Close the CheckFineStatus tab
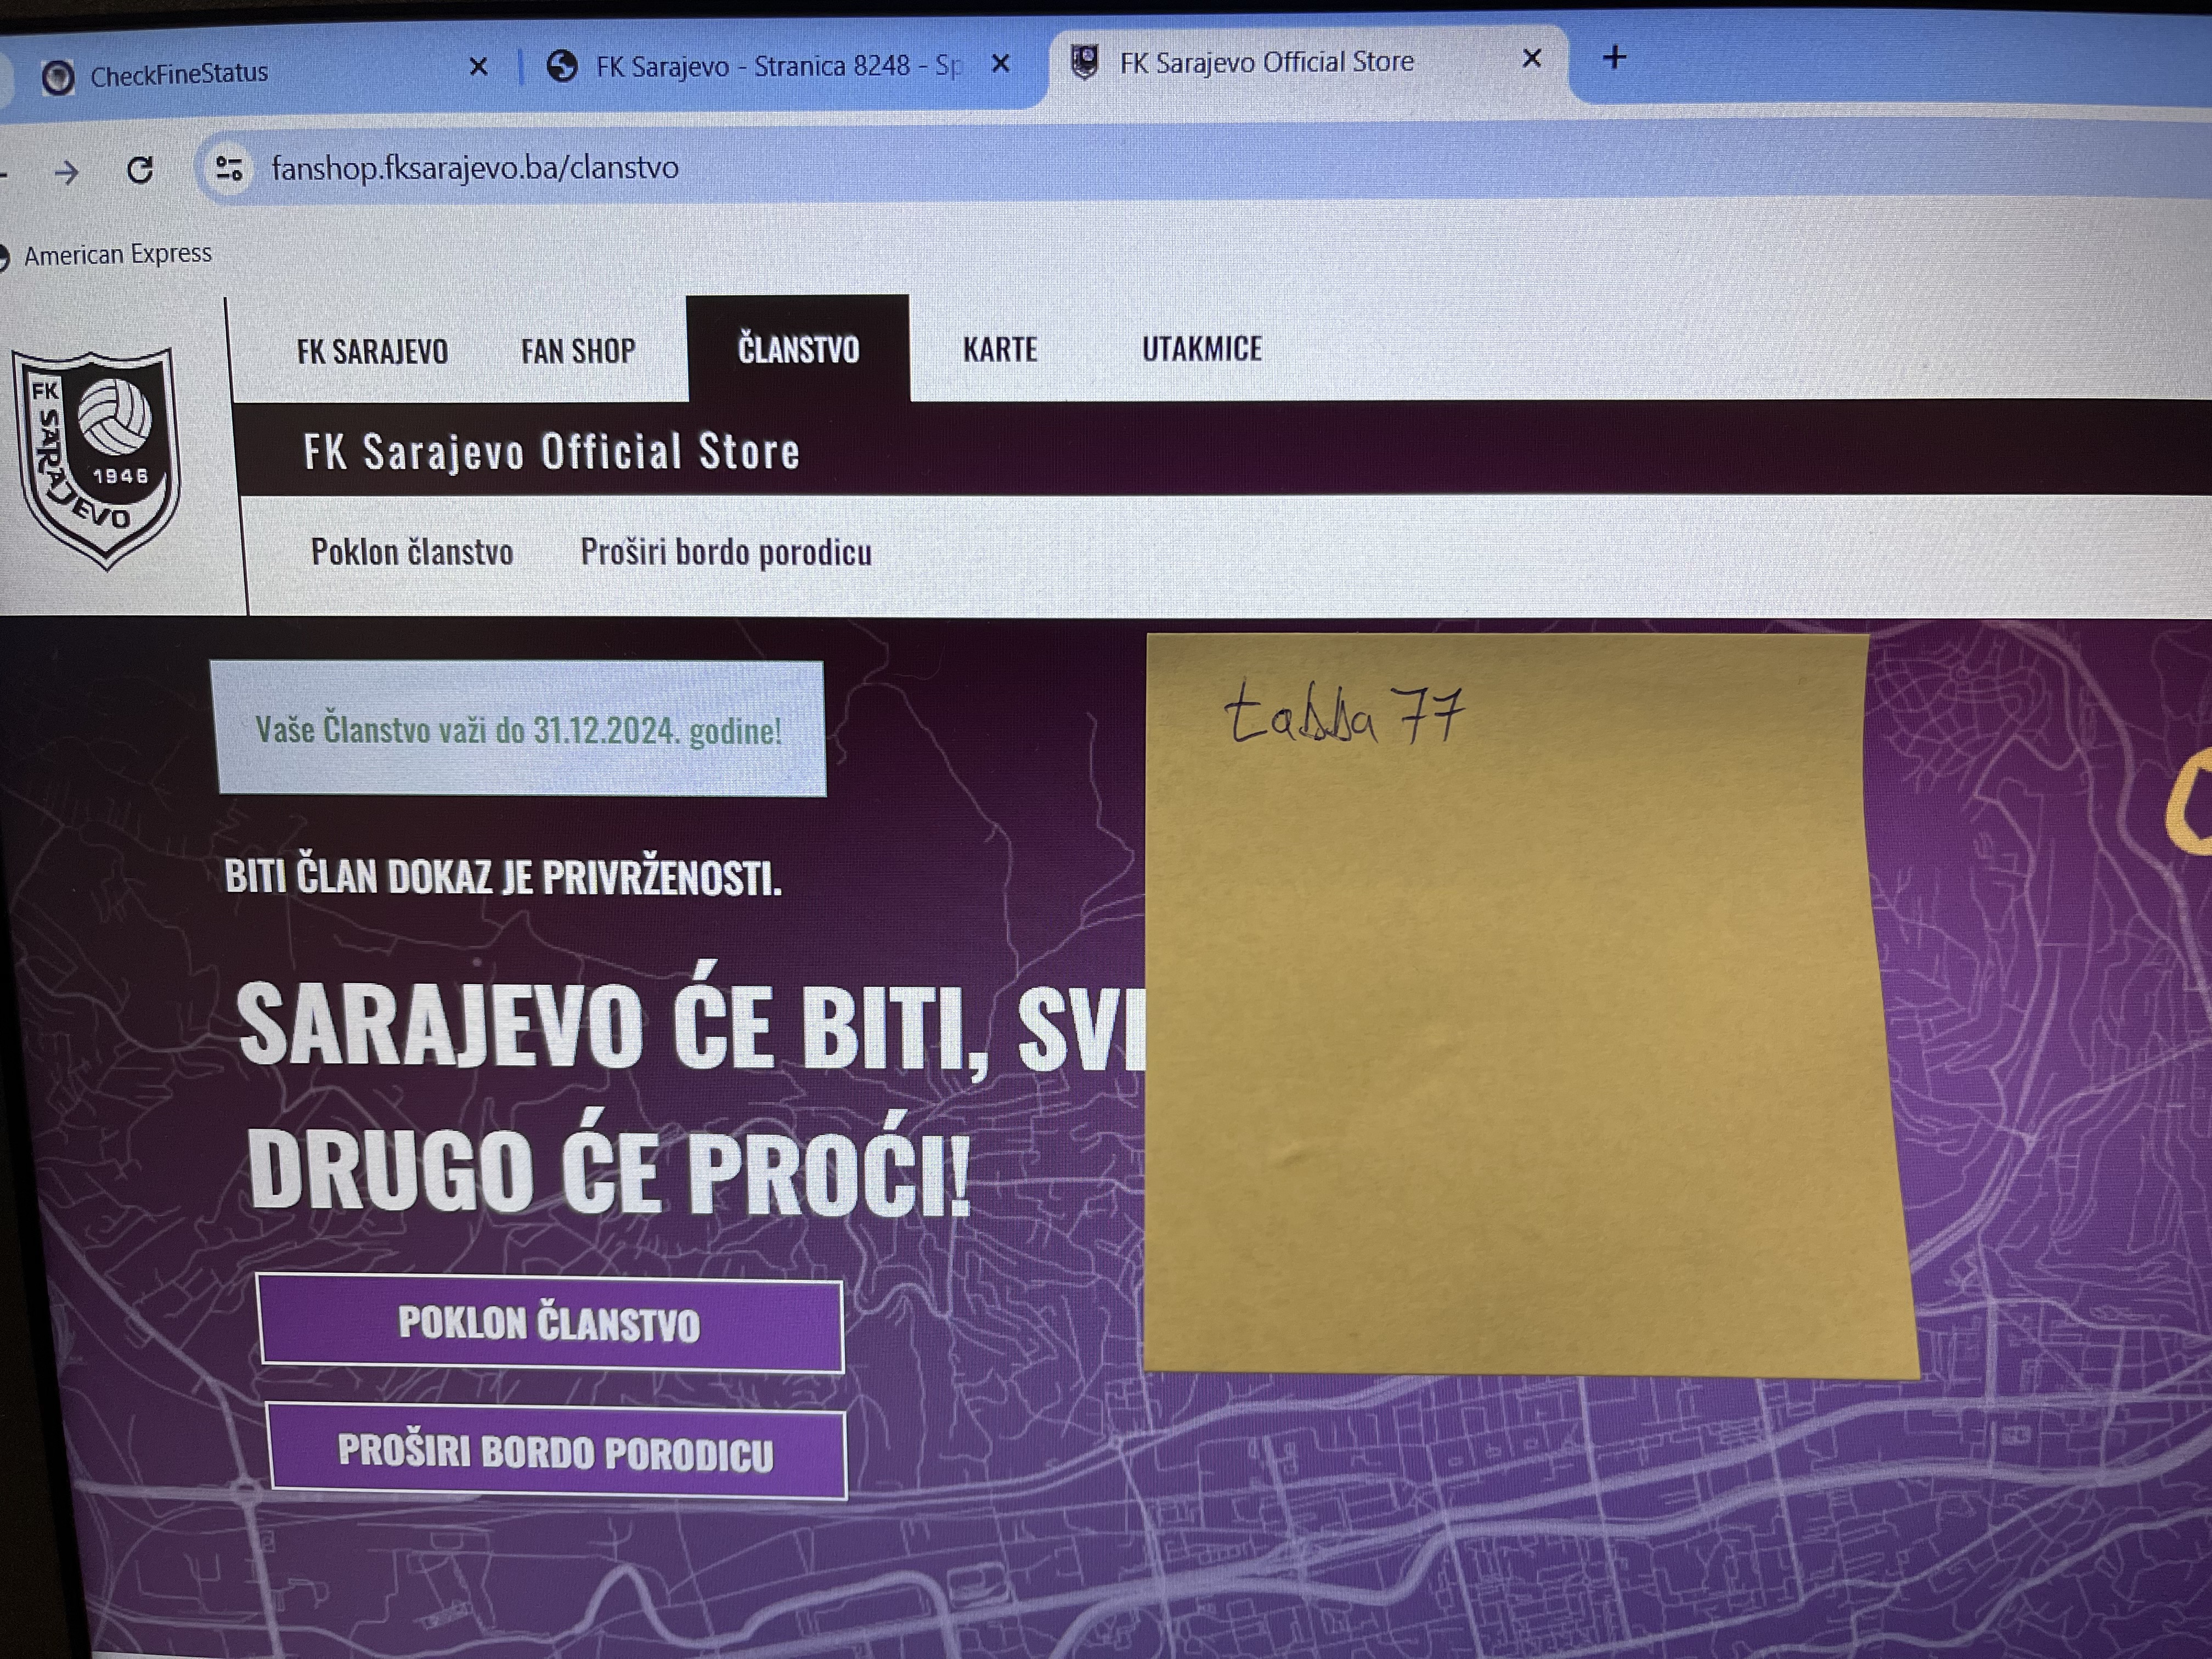This screenshot has width=2212, height=1659. (478, 67)
